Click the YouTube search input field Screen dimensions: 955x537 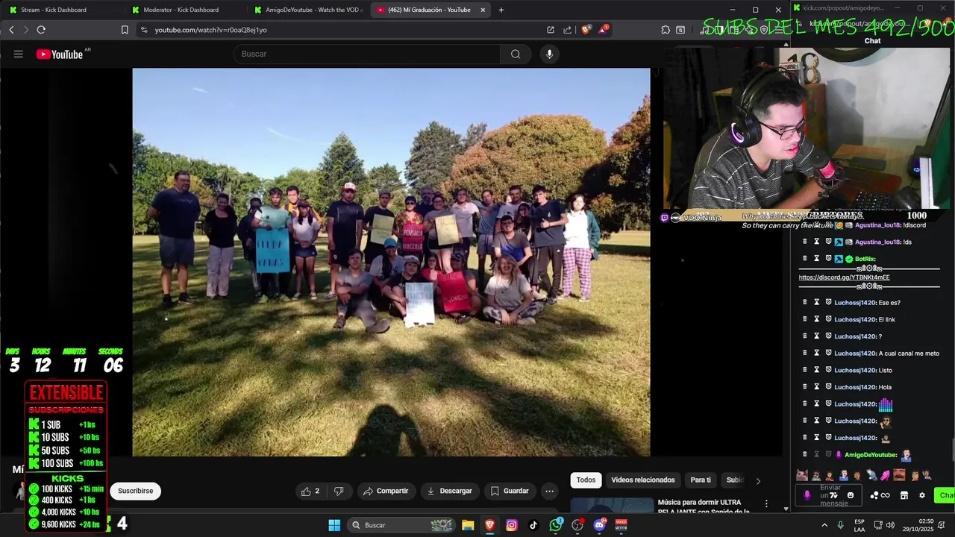[x=367, y=54]
